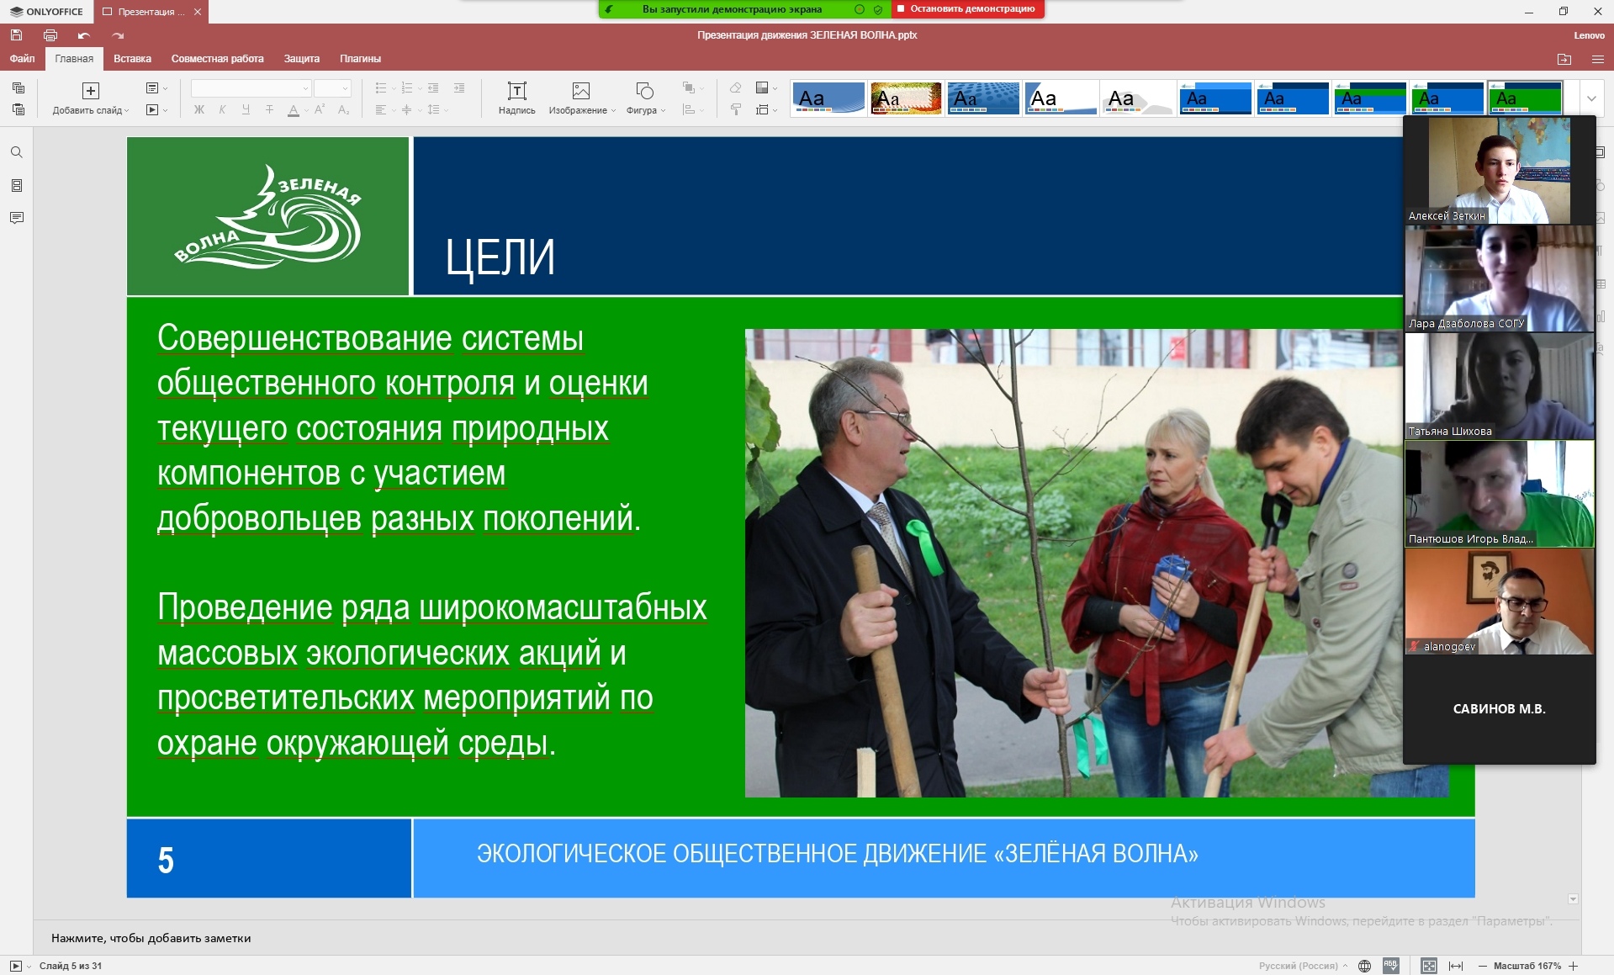
Task: Click Остановить демонстрацию button
Action: pyautogui.click(x=966, y=8)
